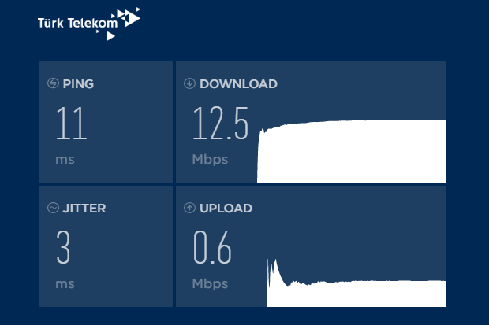This screenshot has height=325, width=489.
Task: Click the Mbps unit under download
Action: click(210, 160)
